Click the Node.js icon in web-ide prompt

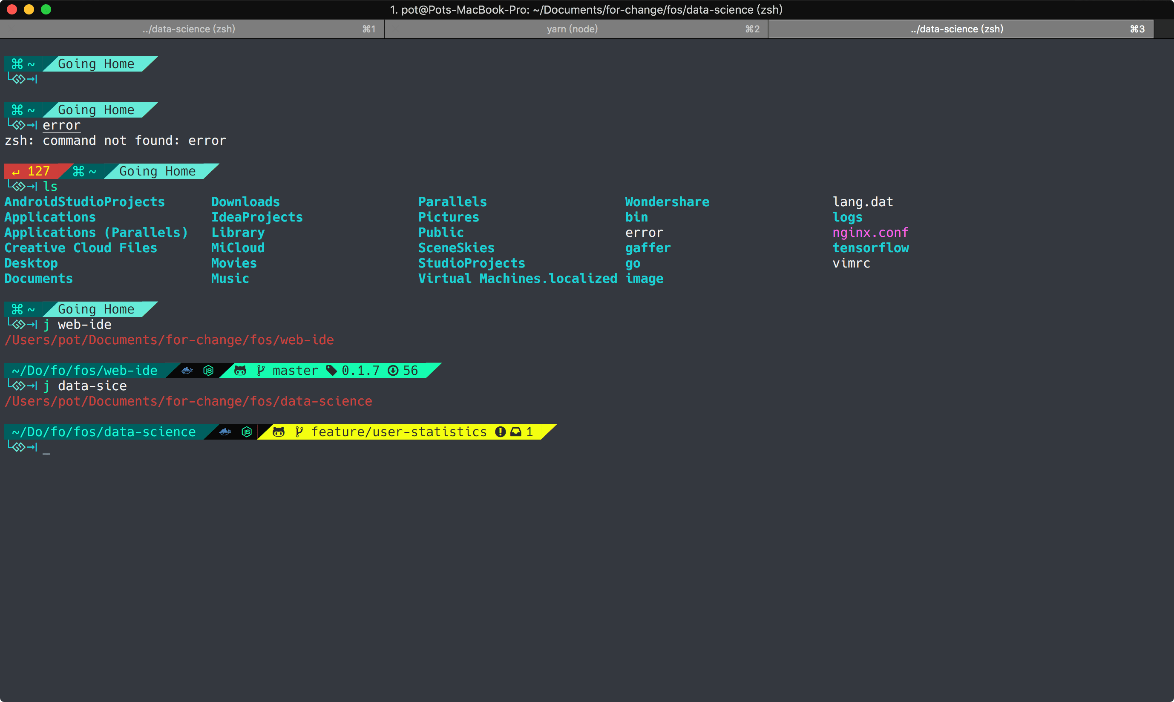[209, 371]
